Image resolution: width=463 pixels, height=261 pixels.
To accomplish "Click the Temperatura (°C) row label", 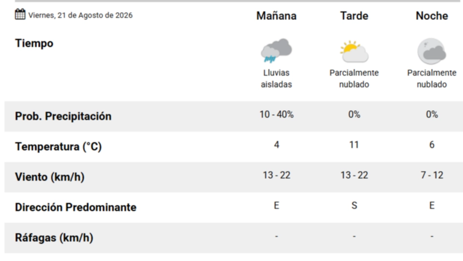I will [59, 146].
